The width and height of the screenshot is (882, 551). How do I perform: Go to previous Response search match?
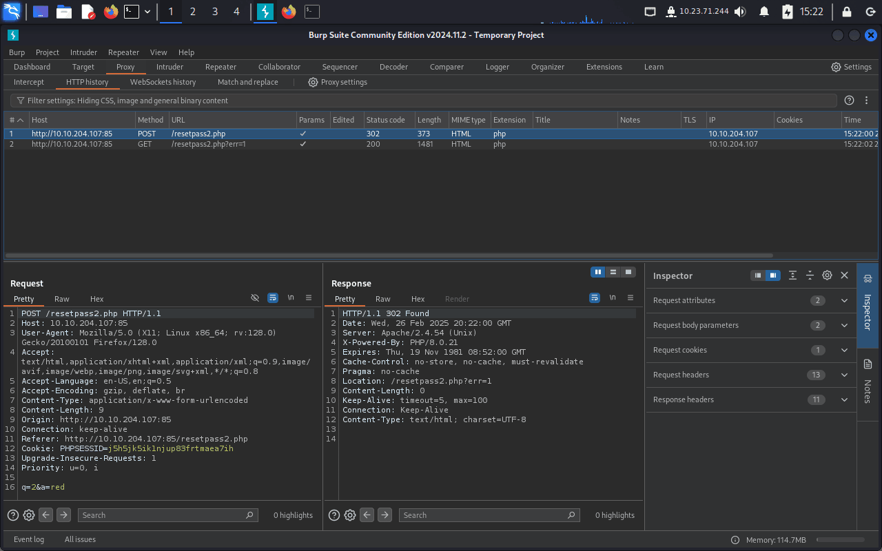[x=367, y=515]
